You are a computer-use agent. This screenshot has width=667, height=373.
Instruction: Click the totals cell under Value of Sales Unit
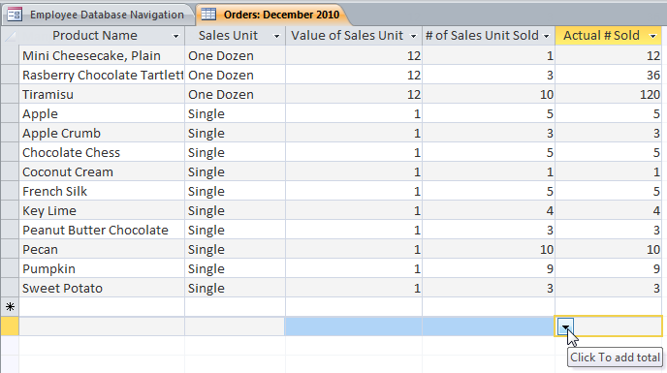(354, 326)
